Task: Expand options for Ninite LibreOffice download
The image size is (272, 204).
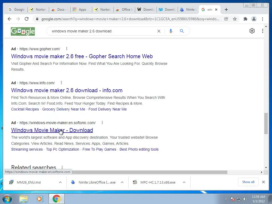Action: 122,182
